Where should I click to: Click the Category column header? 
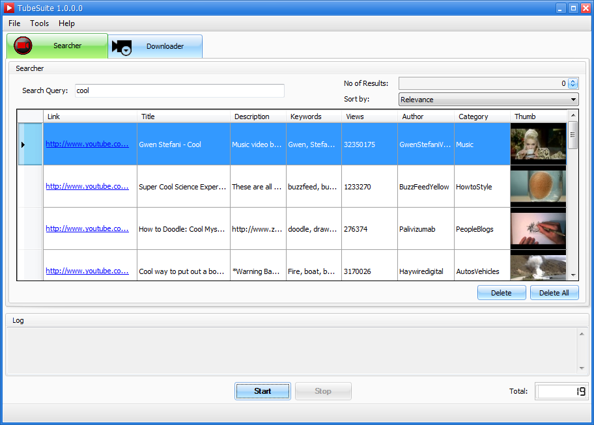coord(483,117)
